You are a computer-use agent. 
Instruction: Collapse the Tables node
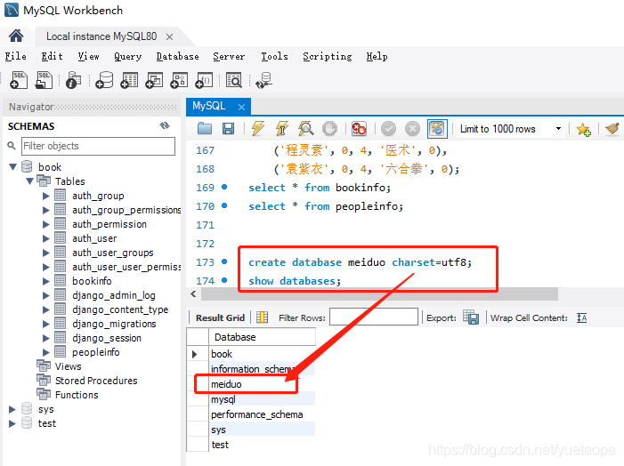click(x=30, y=181)
